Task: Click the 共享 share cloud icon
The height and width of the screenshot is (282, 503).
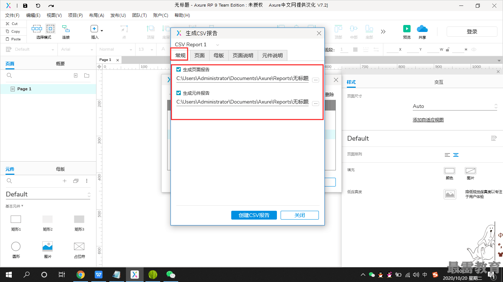Action: click(x=422, y=29)
